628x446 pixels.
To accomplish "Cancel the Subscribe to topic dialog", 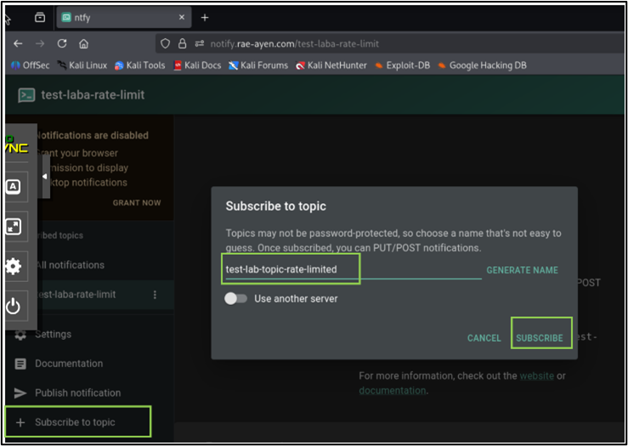I will point(484,338).
